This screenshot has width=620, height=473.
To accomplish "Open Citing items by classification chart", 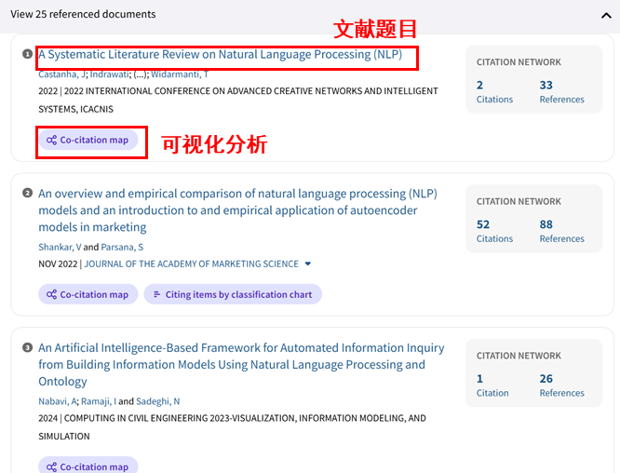I will coord(233,295).
